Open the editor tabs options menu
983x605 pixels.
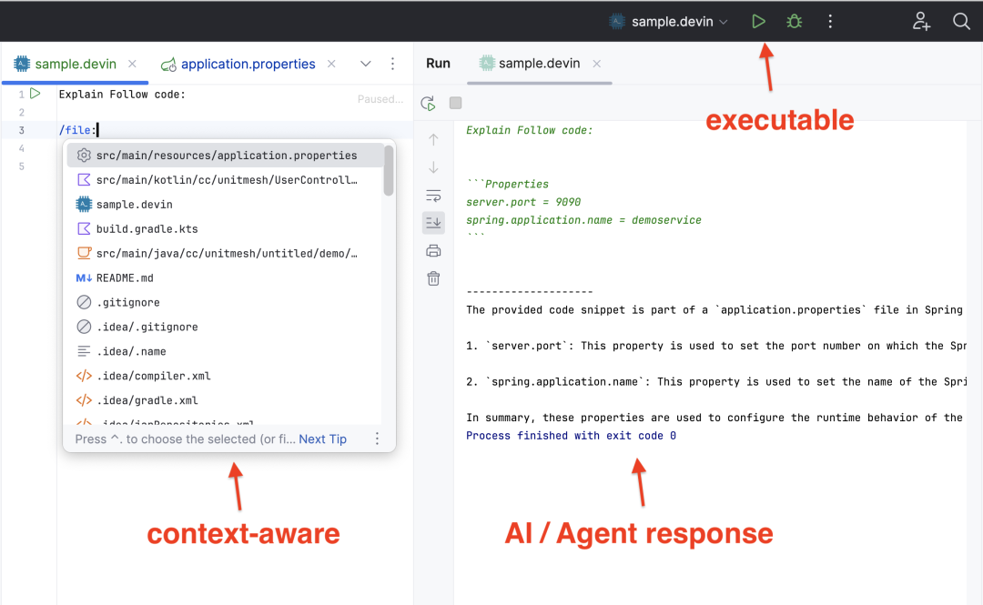pyautogui.click(x=392, y=64)
